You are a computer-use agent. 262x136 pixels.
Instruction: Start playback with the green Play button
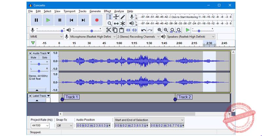(x=48, y=20)
